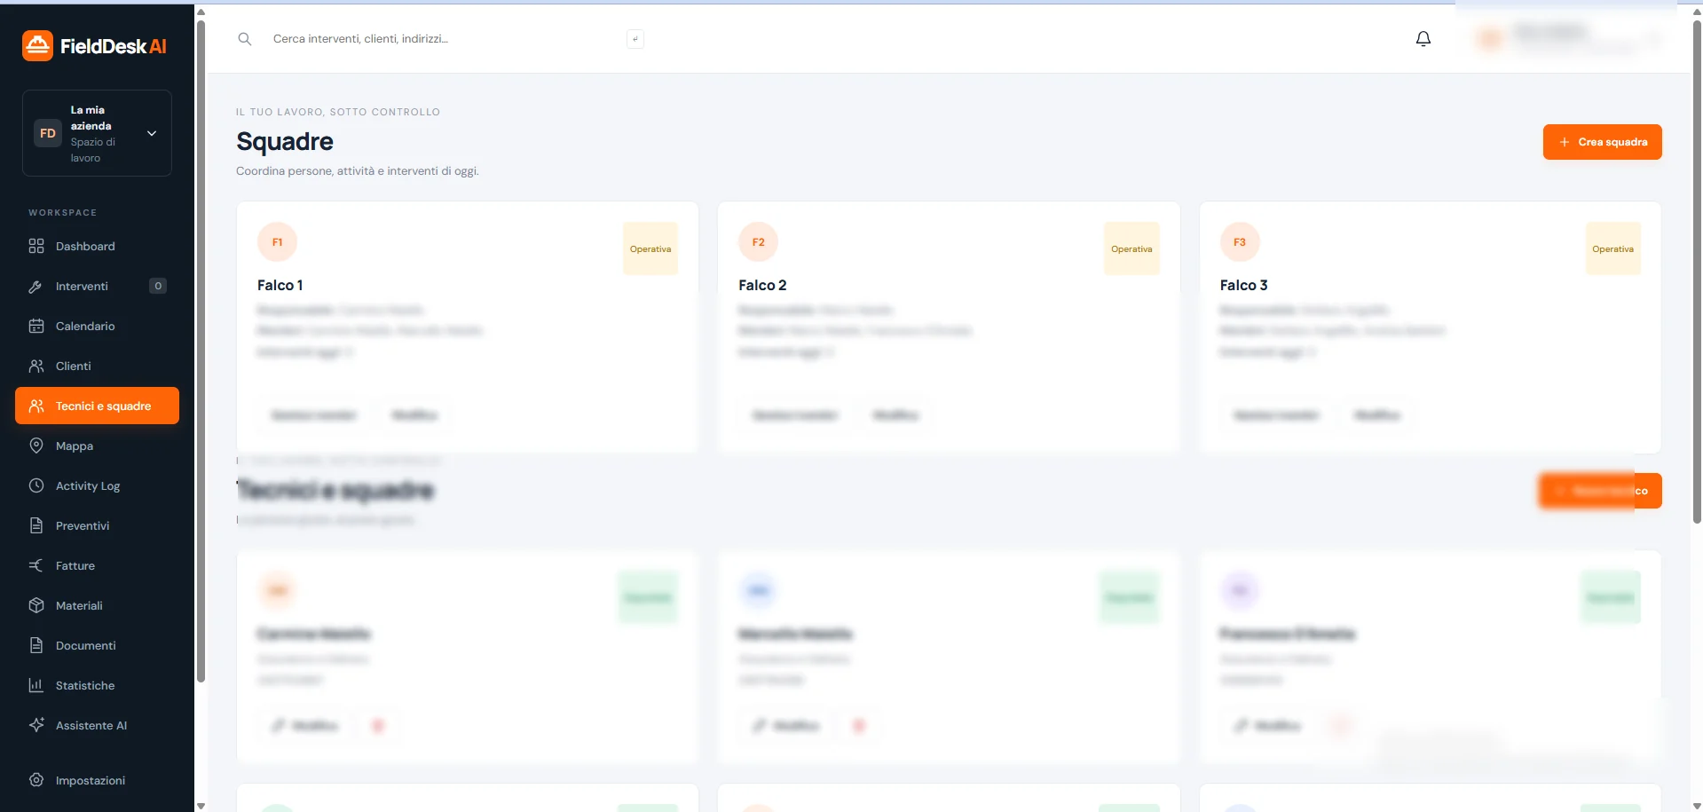This screenshot has height=812, width=1703.
Task: Focus the Cerca interventi search field
Action: 444,39
